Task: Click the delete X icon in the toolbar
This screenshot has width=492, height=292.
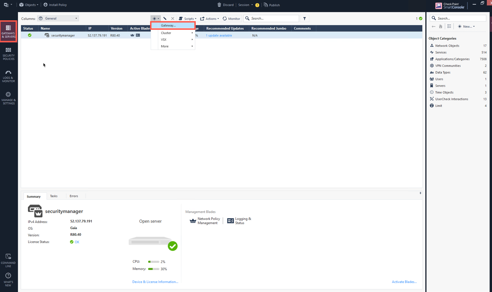Action: (x=173, y=18)
